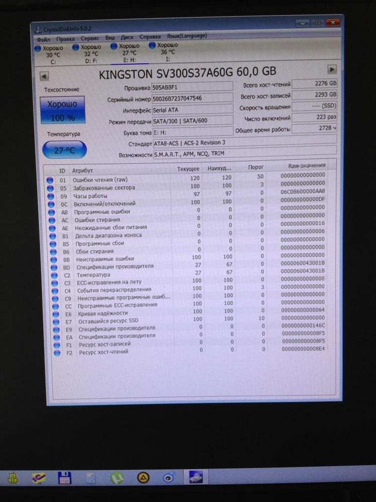
Task: Click the Атрибут column header
Action: point(82,171)
